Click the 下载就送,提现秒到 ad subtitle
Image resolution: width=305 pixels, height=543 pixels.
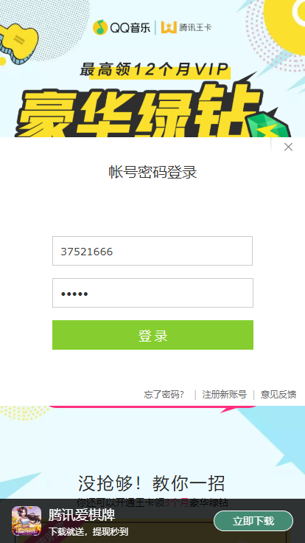88,532
